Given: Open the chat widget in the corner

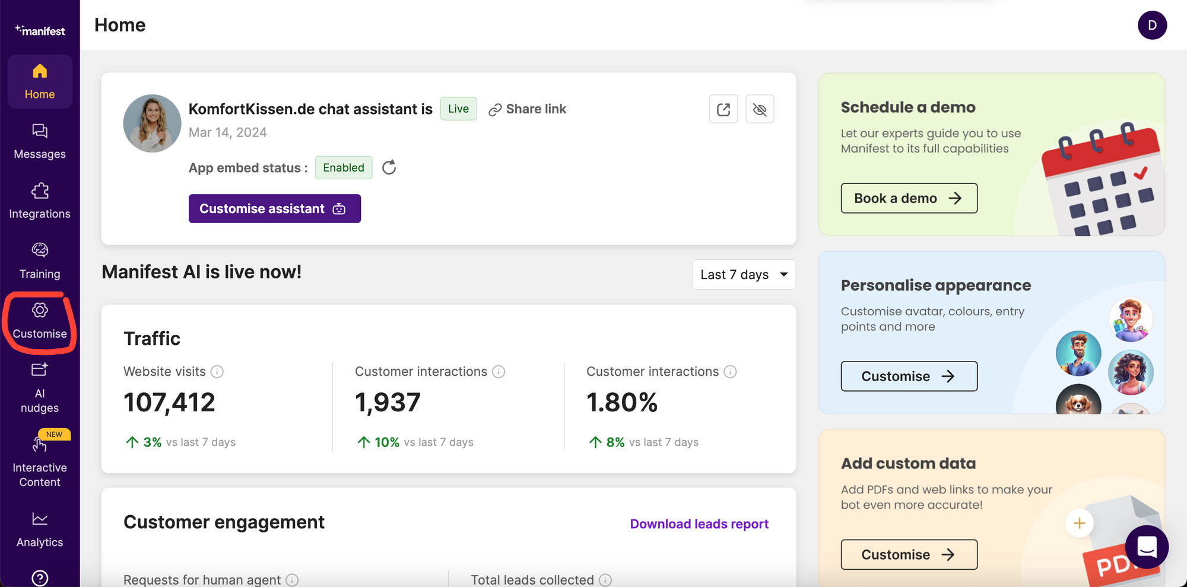Looking at the screenshot, I should (1147, 547).
